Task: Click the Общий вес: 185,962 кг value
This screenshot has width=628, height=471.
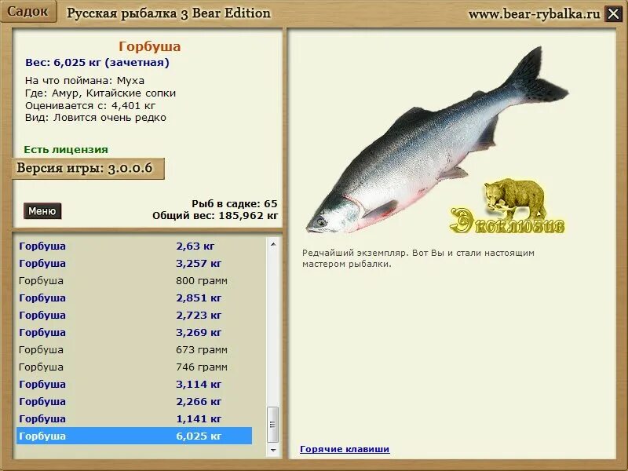Action: coord(215,215)
